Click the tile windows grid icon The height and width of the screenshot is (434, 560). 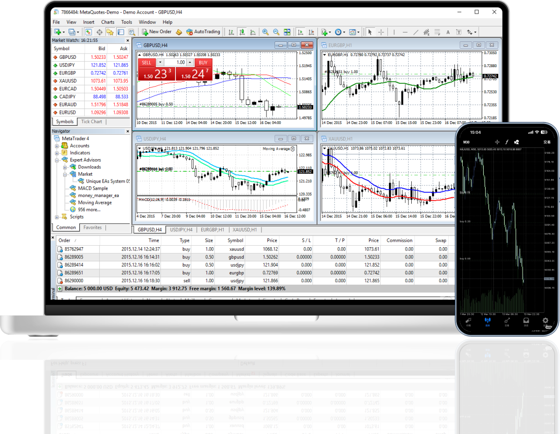pyautogui.click(x=287, y=32)
